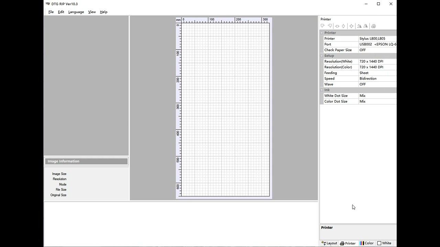This screenshot has height=247, width=440.
Task: Click the center horizontally toolbar icon
Action: coord(337,26)
